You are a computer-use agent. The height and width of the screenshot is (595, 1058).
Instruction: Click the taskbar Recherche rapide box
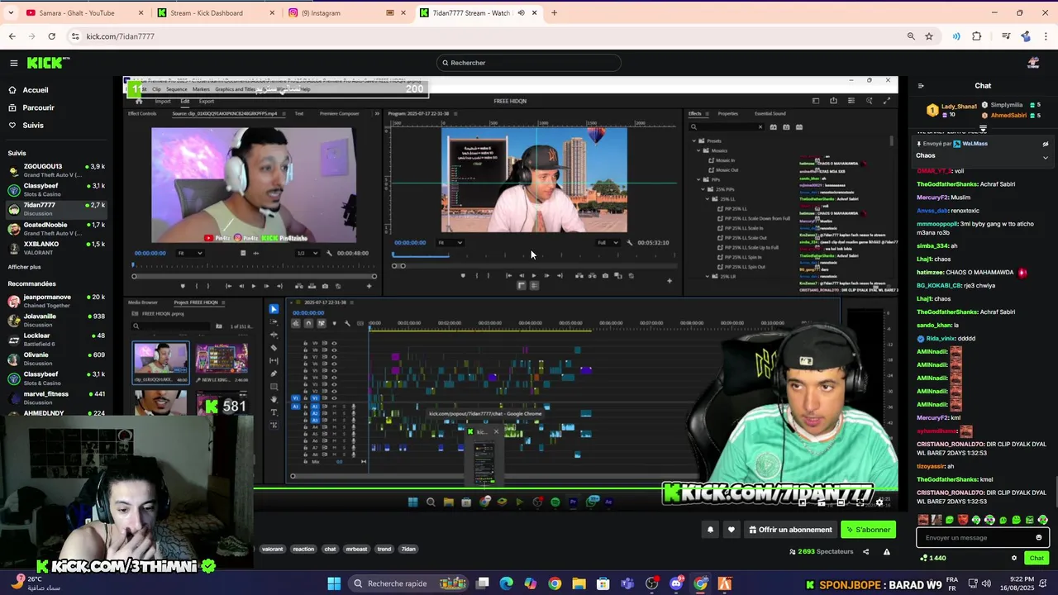[409, 583]
